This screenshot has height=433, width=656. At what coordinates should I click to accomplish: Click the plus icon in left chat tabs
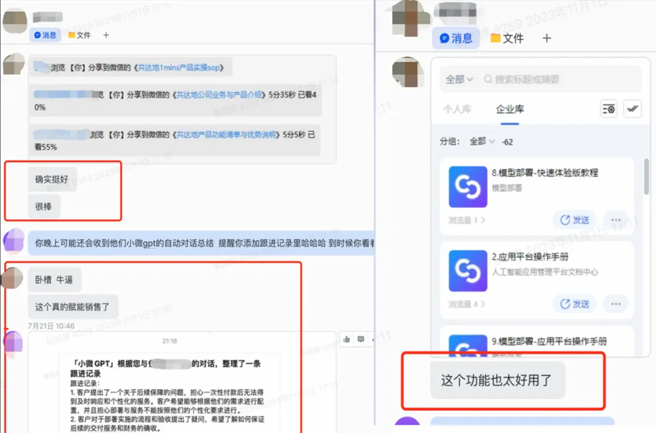106,35
